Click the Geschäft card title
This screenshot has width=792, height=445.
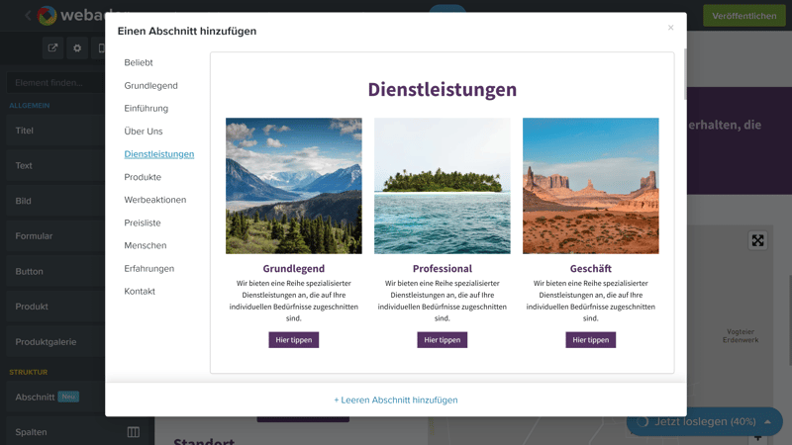point(590,268)
